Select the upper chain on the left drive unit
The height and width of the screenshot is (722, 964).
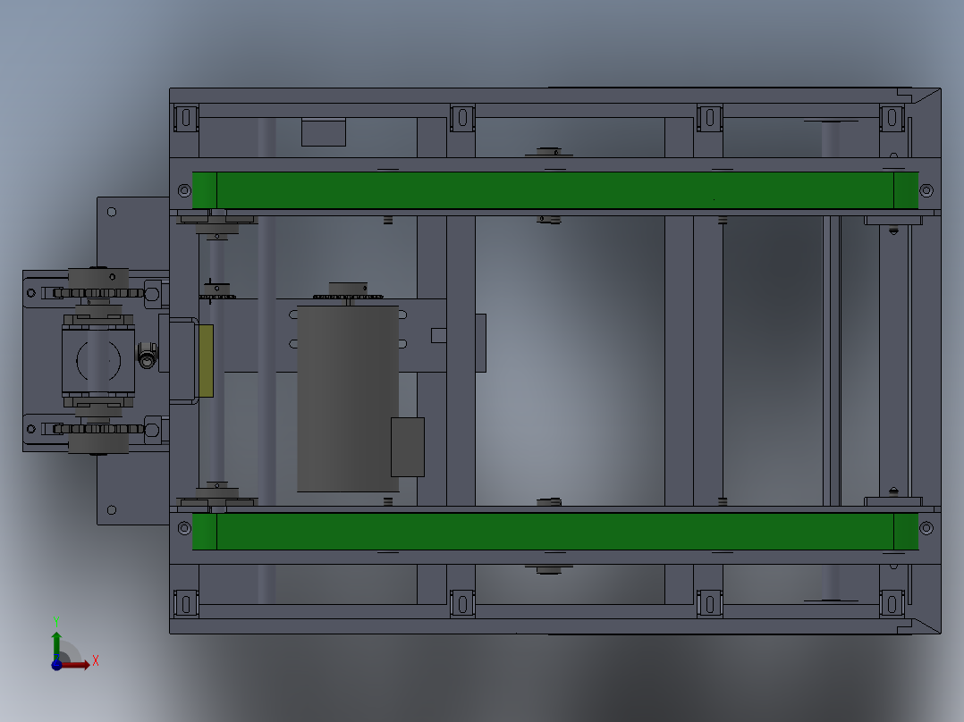pos(98,293)
